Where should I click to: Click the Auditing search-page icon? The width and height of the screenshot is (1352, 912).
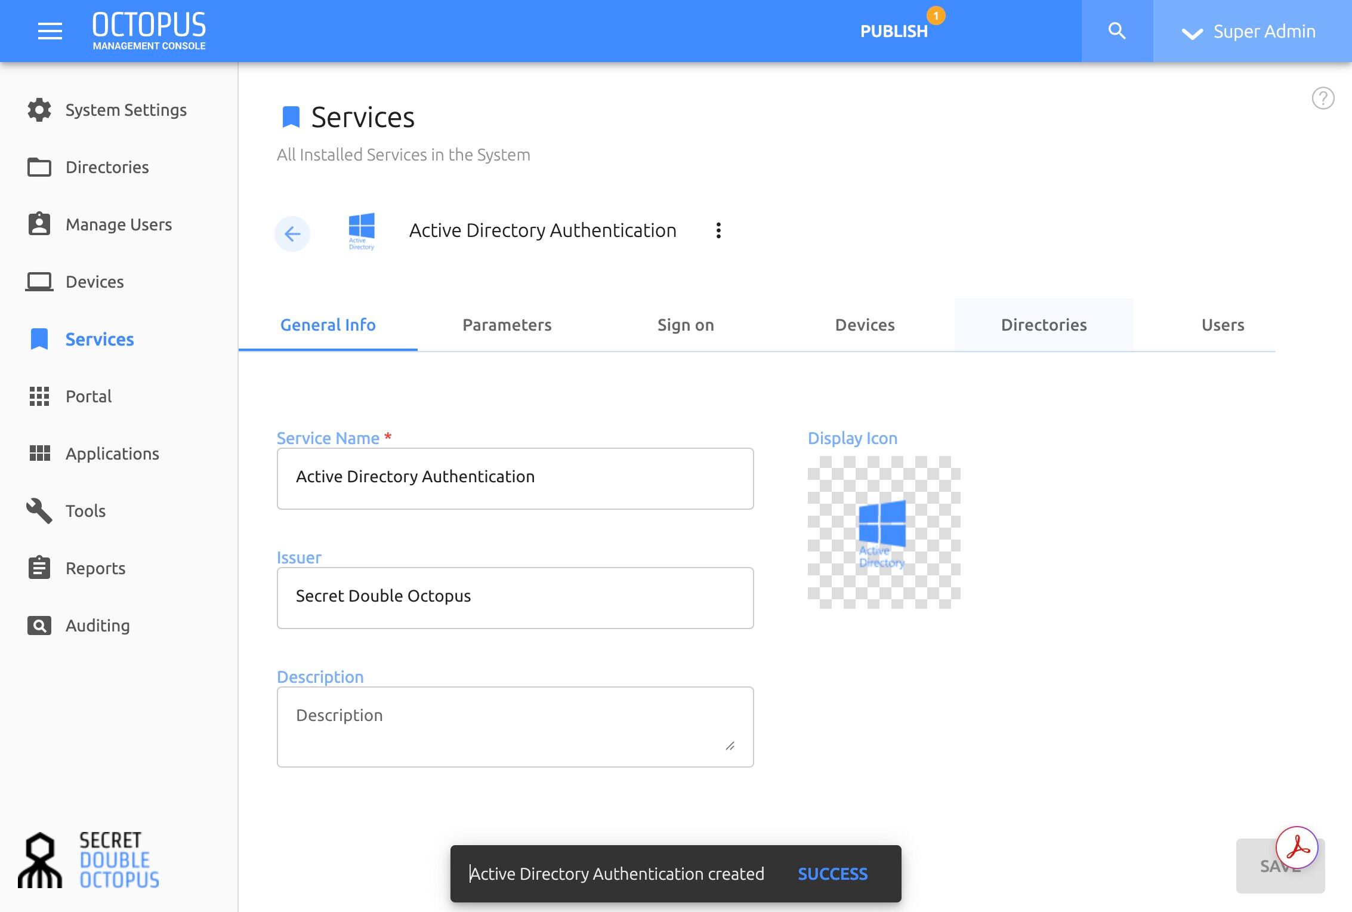point(39,626)
